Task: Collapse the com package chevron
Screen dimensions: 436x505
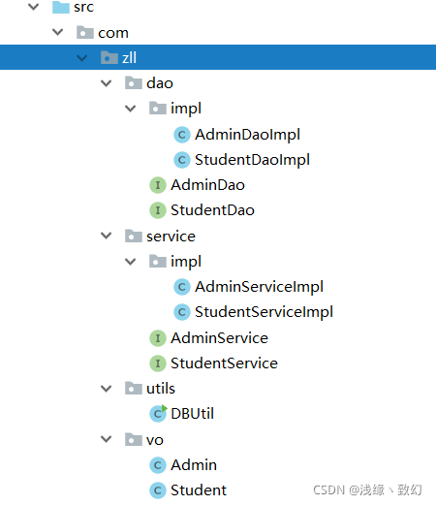Action: (x=57, y=32)
